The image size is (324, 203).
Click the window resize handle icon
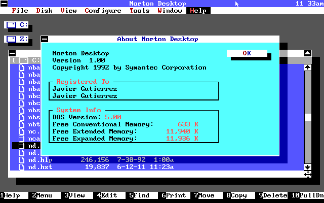click(308, 174)
